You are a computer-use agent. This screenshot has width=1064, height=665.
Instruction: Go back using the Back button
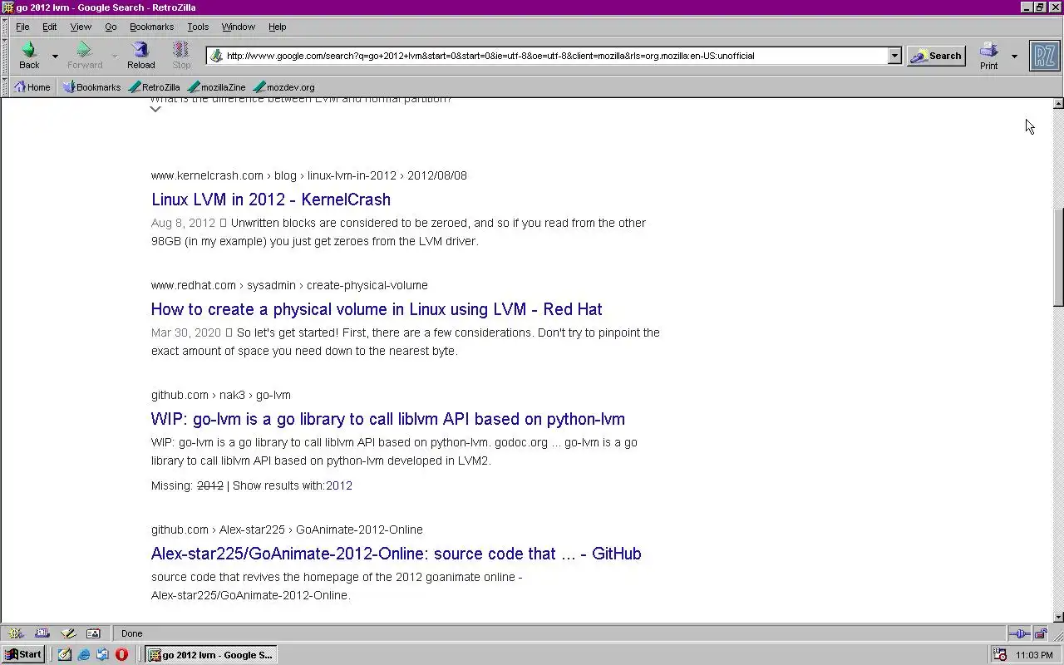coord(29,56)
